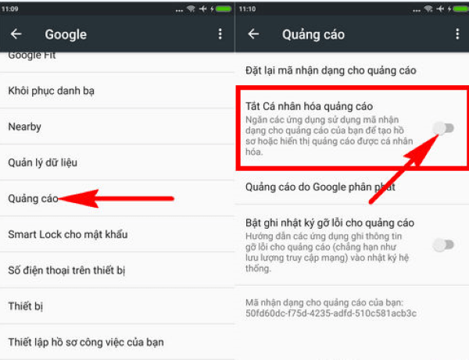Tap back arrow on the Google screen

pyautogui.click(x=16, y=34)
